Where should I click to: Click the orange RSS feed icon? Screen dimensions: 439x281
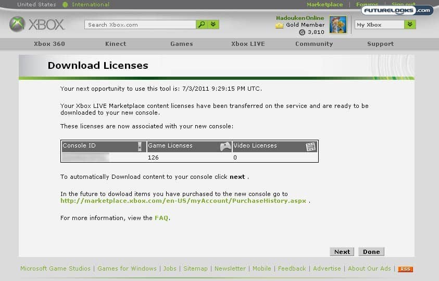pos(405,269)
